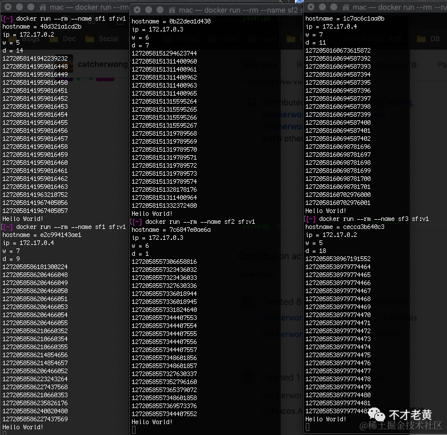
Task: Select the ID 1272058151294623744
Action: (164, 53)
